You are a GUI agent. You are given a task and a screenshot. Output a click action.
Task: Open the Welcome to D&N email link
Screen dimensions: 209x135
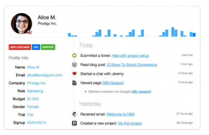[121, 114]
